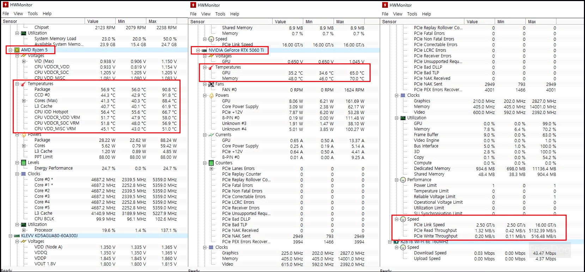The width and height of the screenshot is (585, 272).
Task: Click the Clocks icon in left HWMonitor window
Action: (23, 174)
